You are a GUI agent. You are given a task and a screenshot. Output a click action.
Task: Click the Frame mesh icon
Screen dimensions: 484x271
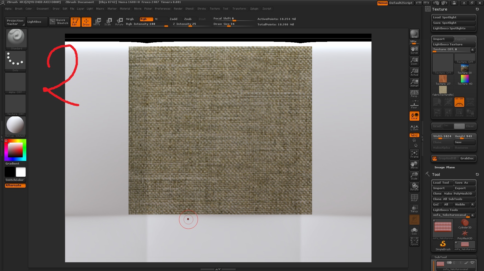coord(414,154)
